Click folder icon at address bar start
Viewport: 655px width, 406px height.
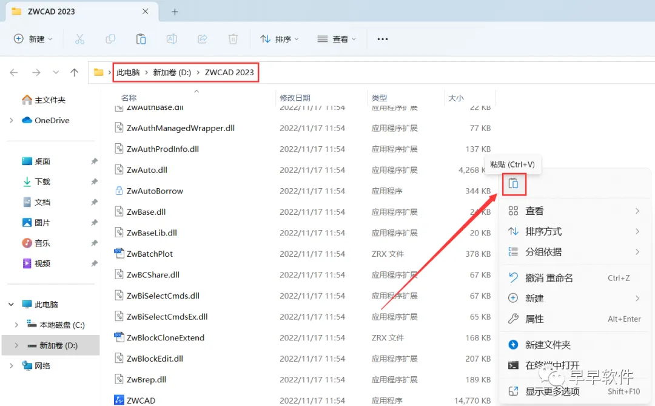(x=99, y=72)
